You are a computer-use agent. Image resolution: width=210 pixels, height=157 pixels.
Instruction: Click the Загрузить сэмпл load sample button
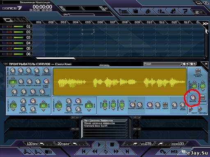click(198, 71)
